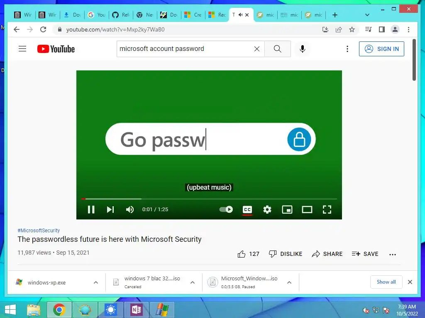Close the active YouTube tab

(x=247, y=15)
